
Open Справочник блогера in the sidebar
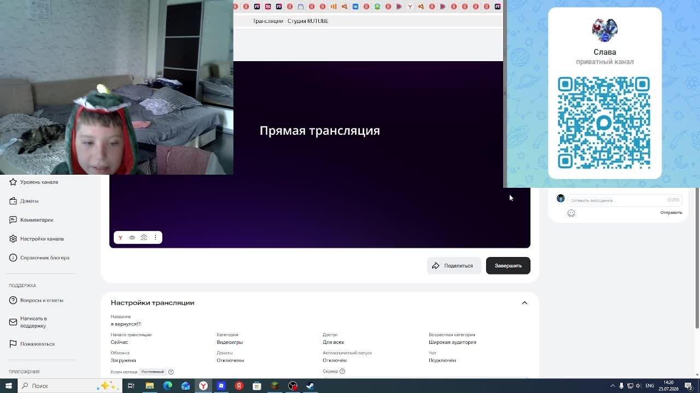point(39,258)
